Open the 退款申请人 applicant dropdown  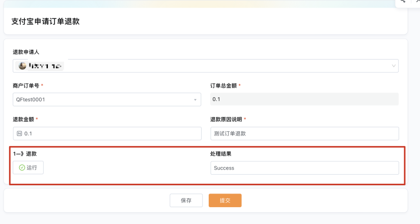(206, 66)
